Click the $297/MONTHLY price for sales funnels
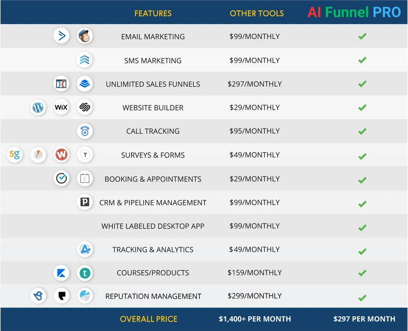The image size is (408, 331). click(255, 84)
